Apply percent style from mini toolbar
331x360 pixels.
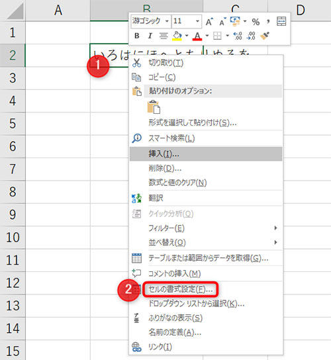tap(256, 22)
